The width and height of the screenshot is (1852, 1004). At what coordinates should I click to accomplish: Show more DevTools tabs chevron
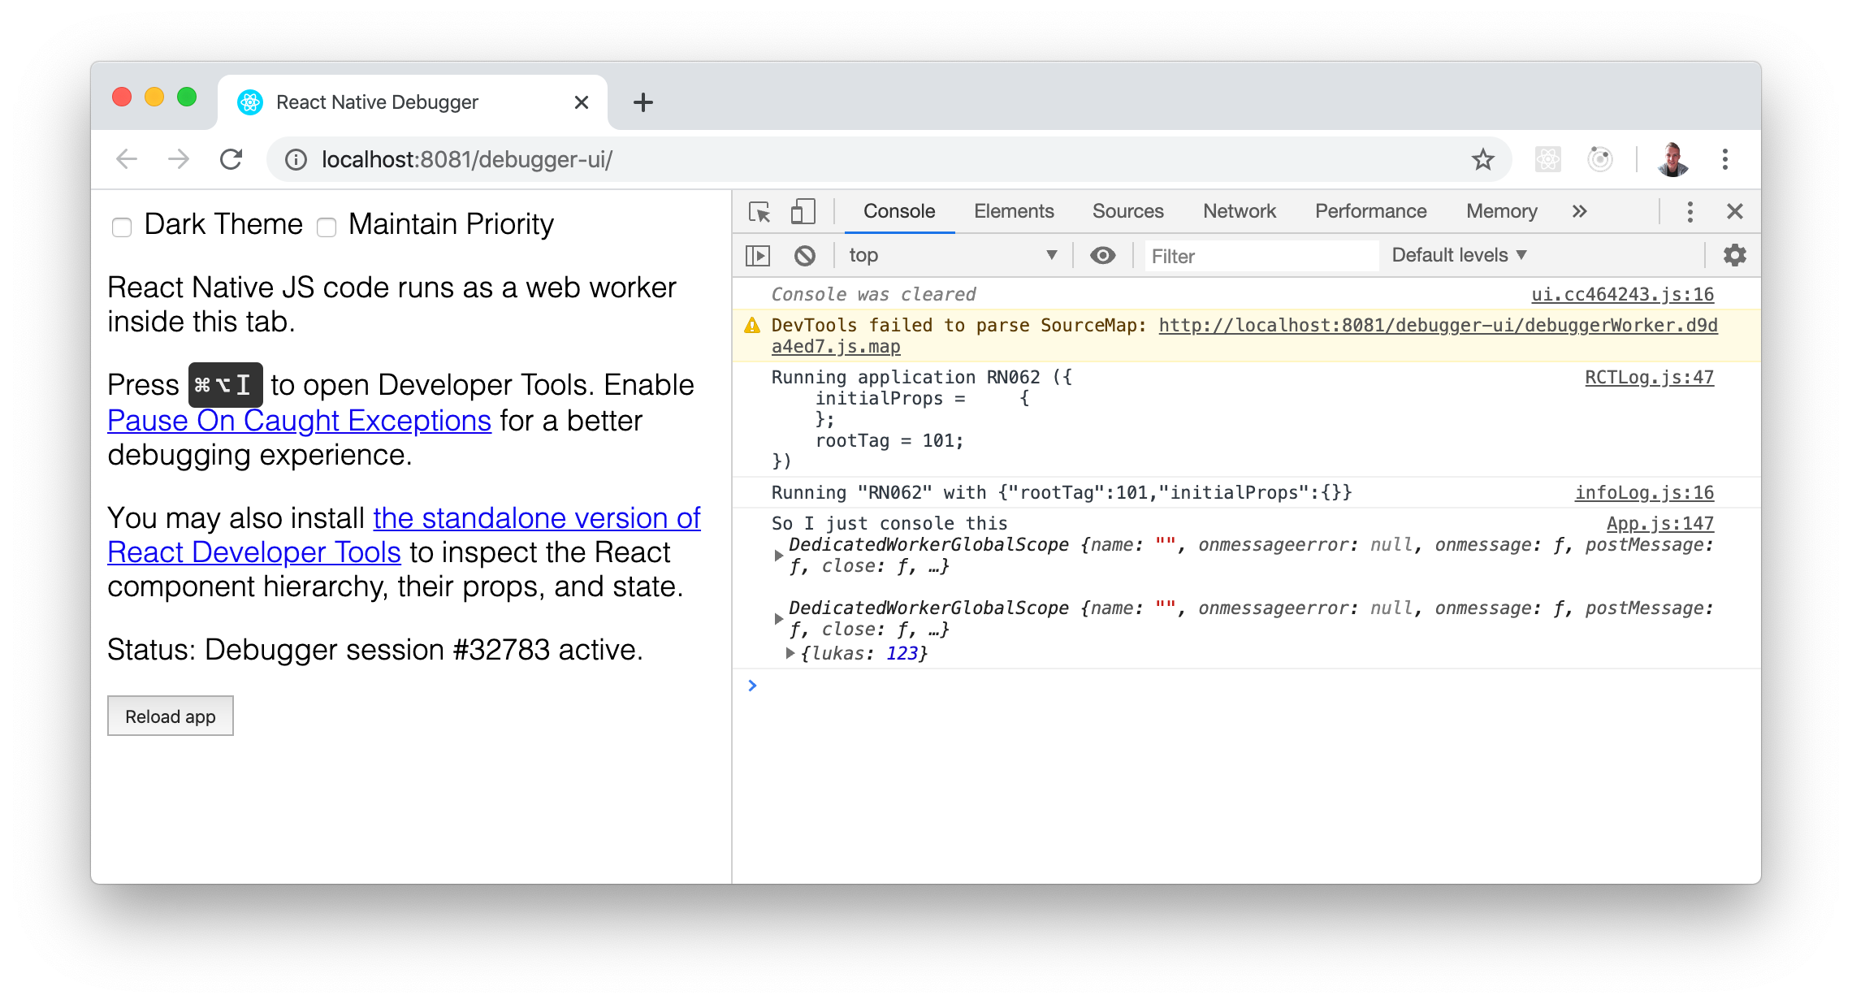pos(1579,212)
